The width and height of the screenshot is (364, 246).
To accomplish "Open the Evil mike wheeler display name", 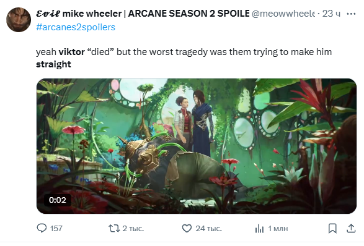I will pos(143,14).
